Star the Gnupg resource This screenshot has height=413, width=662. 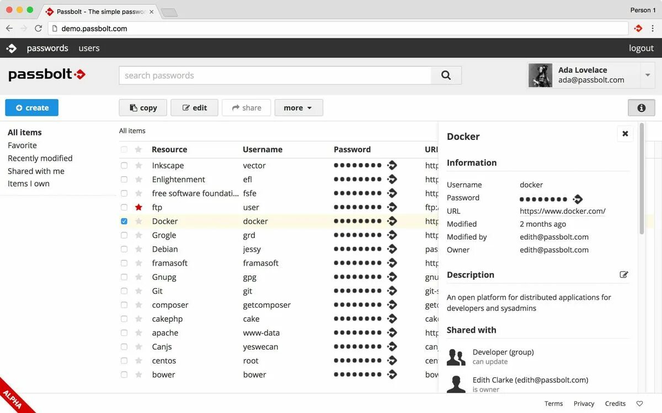138,277
